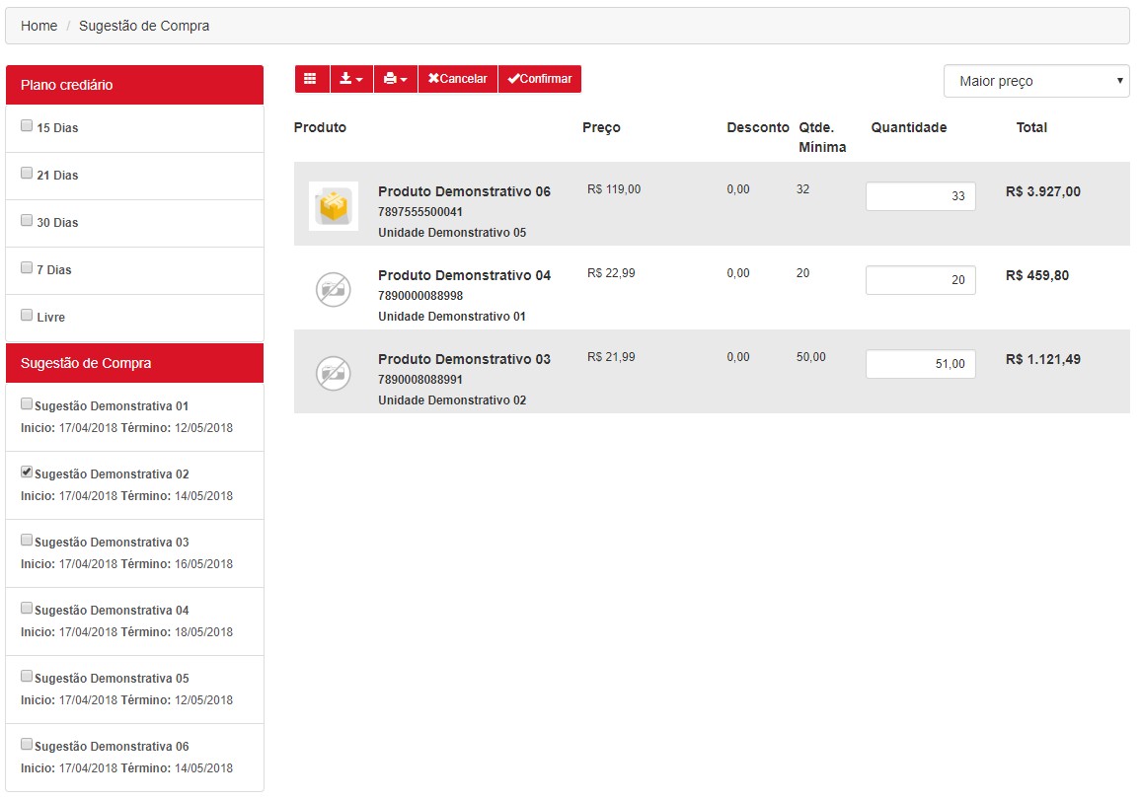Check Sugestão Demonstrativa 01 checkbox
Image resolution: width=1141 pixels, height=800 pixels.
coord(27,403)
